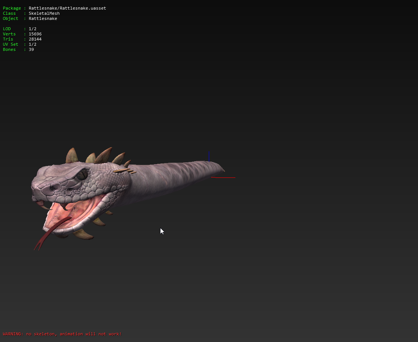
Task: Click the blue vertical axis line
Action: [x=209, y=156]
